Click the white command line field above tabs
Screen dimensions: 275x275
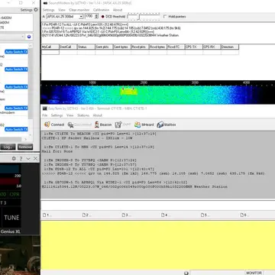(158, 205)
